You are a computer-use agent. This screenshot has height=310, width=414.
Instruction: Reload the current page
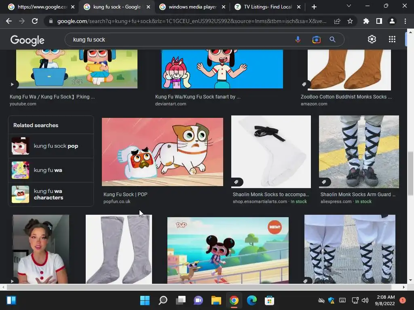coord(35,21)
